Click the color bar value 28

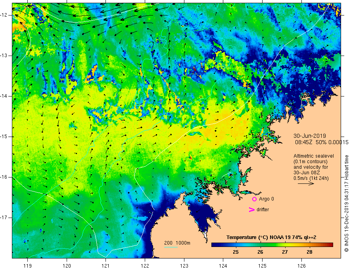[309, 252]
